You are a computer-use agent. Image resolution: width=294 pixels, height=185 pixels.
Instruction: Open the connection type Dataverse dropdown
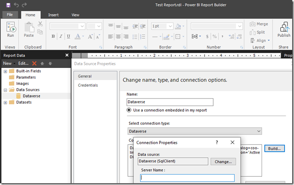click(195, 131)
